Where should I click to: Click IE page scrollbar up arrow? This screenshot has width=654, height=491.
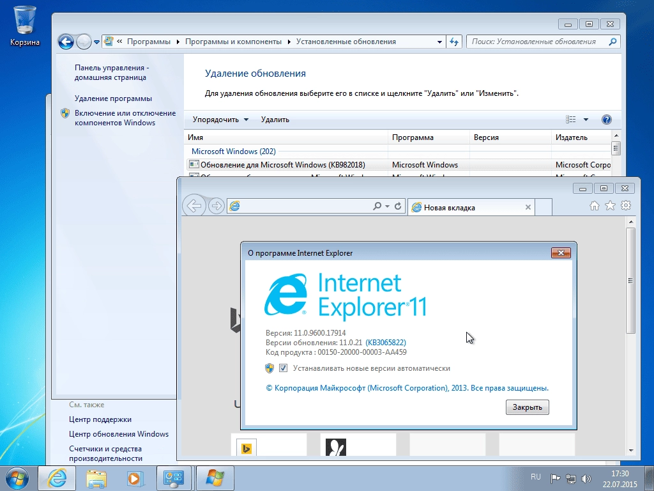631,222
